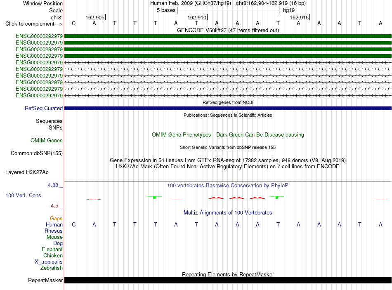Select the X_tropicalis species label
This screenshot has width=392, height=290.
coord(49,262)
